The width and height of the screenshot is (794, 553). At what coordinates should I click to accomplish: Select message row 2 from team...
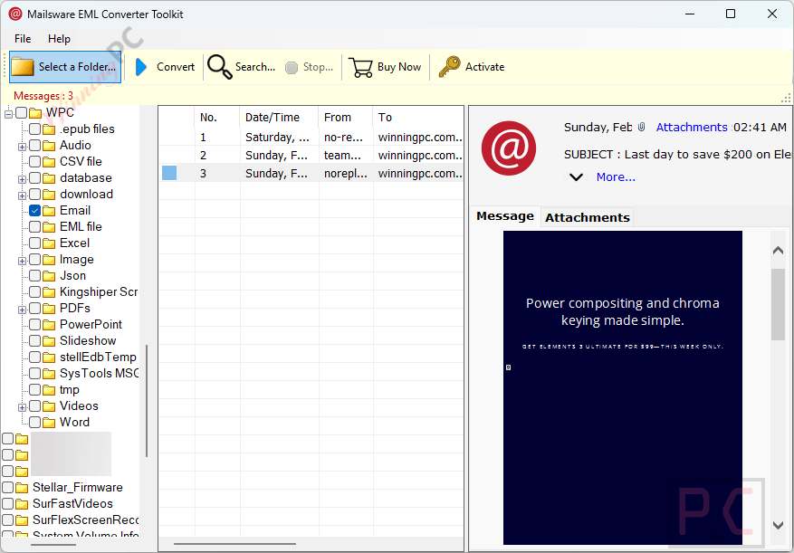pos(311,156)
